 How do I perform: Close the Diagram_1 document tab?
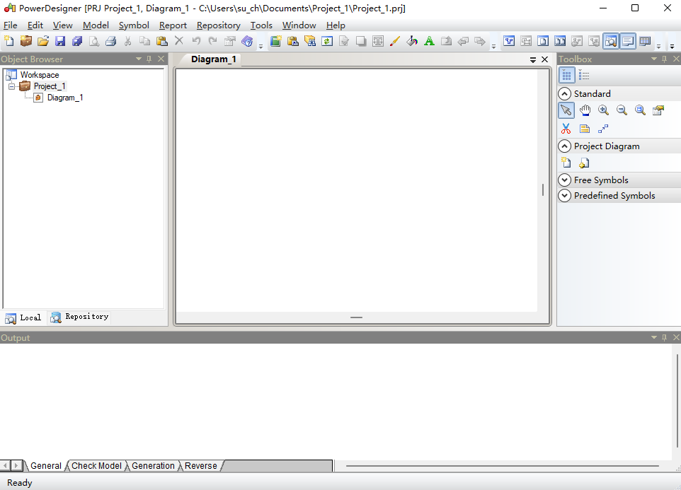544,59
